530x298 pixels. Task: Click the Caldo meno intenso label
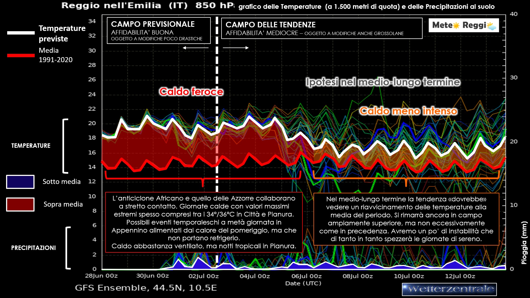(408, 111)
